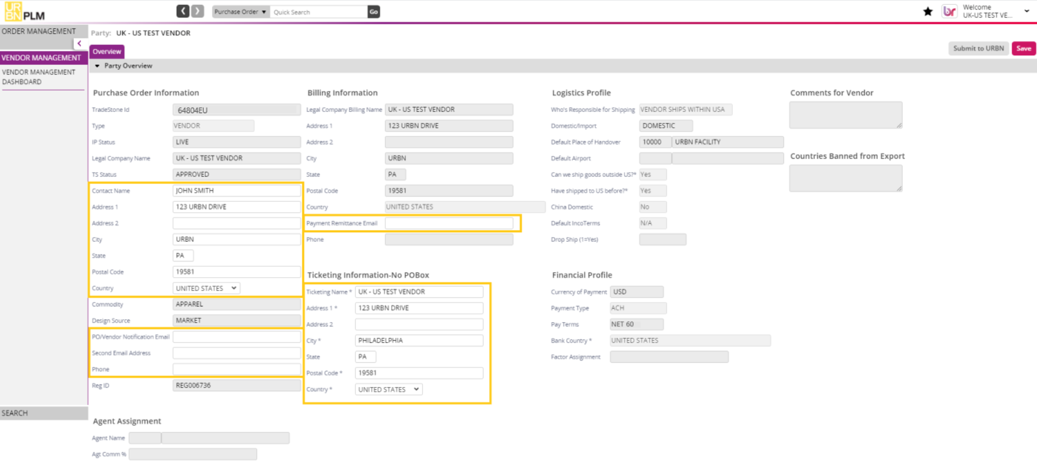This screenshot has height=465, width=1037.
Task: Open the Purchase Order Country dropdown
Action: coord(206,289)
